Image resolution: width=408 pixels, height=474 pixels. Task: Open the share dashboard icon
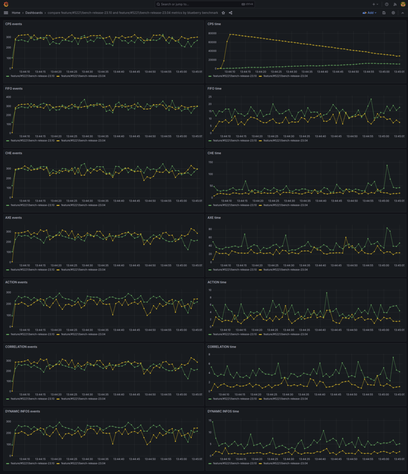pyautogui.click(x=231, y=12)
